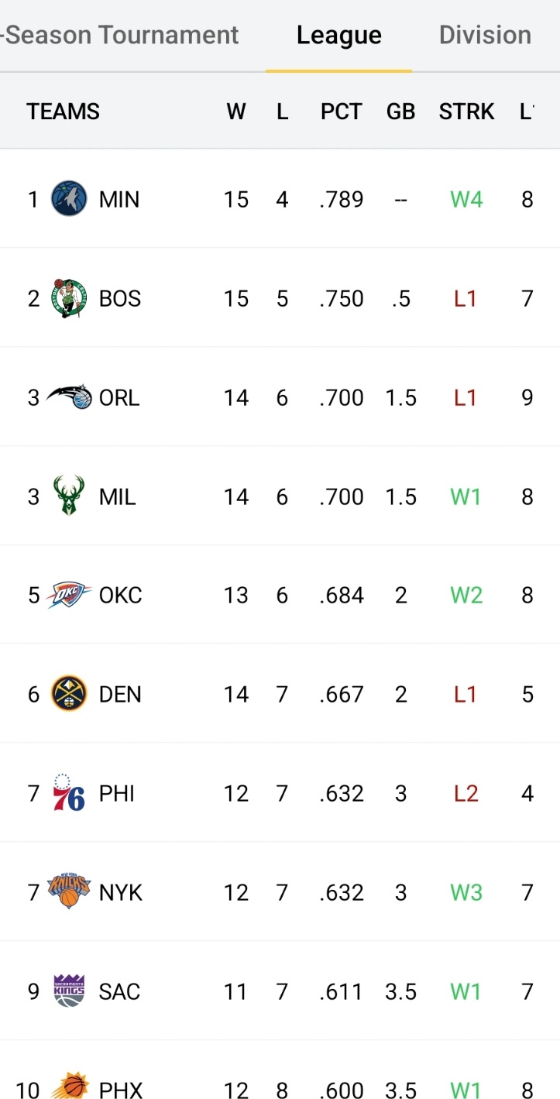Tap the Boston Celtics logo

69,298
